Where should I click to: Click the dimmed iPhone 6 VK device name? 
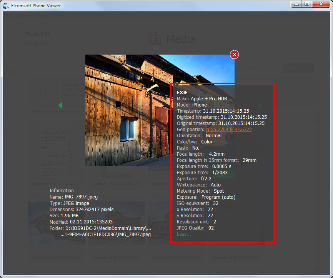click(37, 34)
